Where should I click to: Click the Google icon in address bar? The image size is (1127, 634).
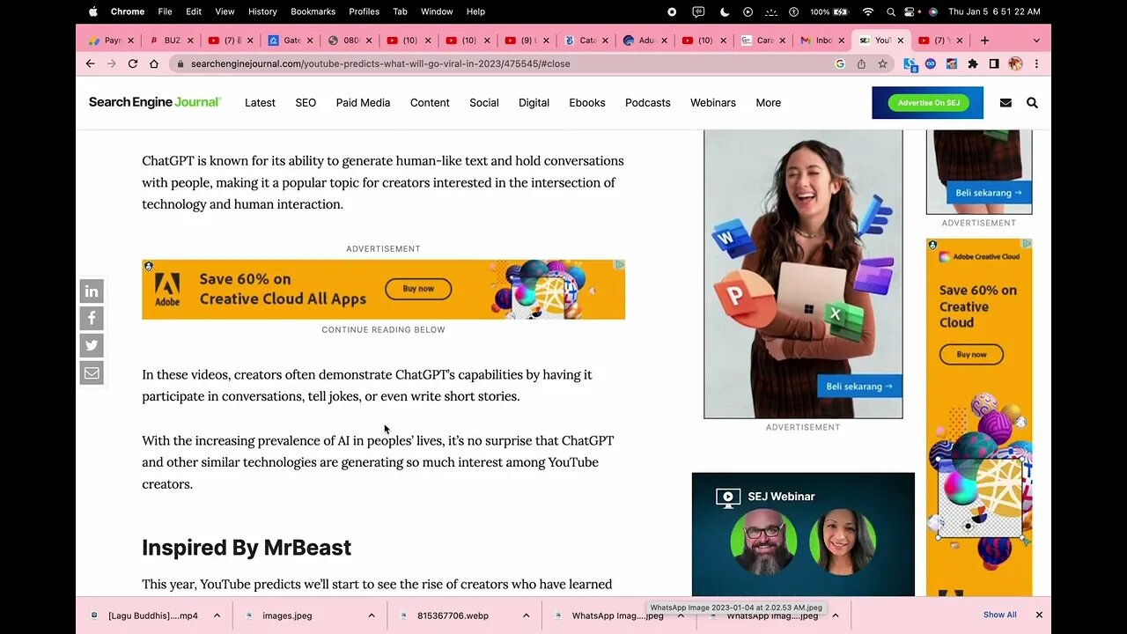pos(840,63)
